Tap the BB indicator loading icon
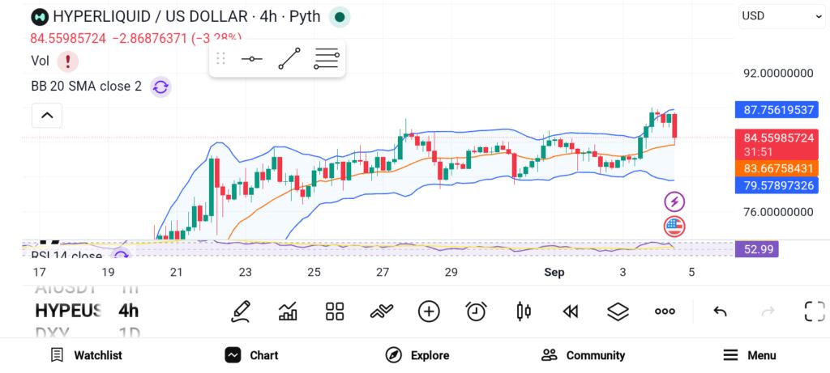 (x=160, y=87)
